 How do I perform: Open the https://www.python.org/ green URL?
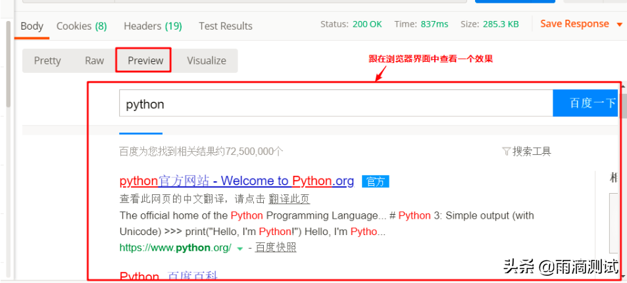point(175,248)
